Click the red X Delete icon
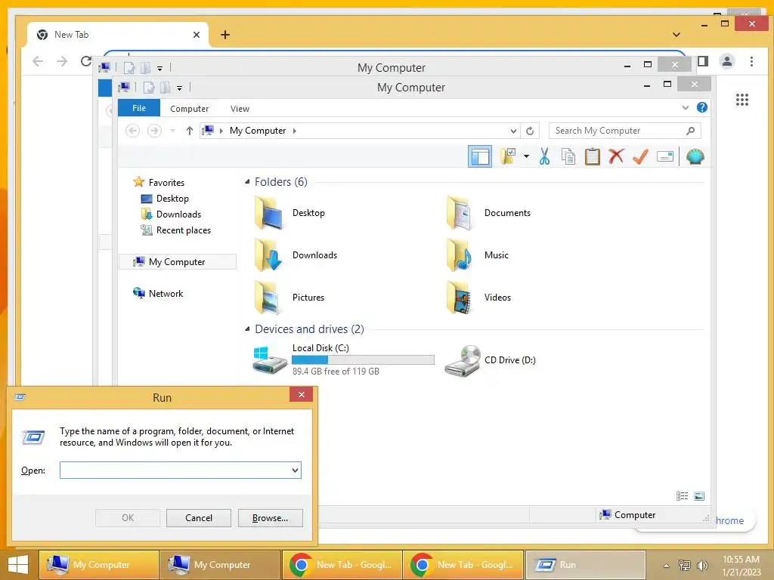The image size is (774, 580). pyautogui.click(x=616, y=156)
